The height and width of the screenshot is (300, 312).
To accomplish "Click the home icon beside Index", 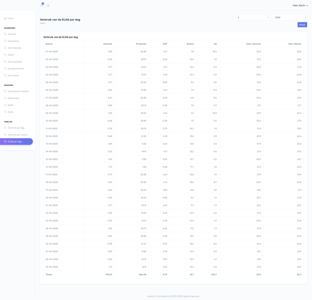I will tap(5, 18).
